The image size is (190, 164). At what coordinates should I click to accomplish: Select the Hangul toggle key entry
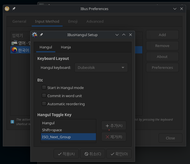pyautogui.click(x=68, y=123)
